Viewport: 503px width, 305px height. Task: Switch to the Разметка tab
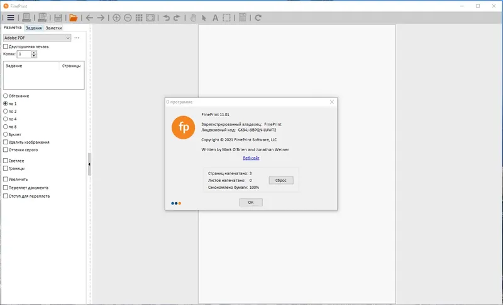coord(13,28)
